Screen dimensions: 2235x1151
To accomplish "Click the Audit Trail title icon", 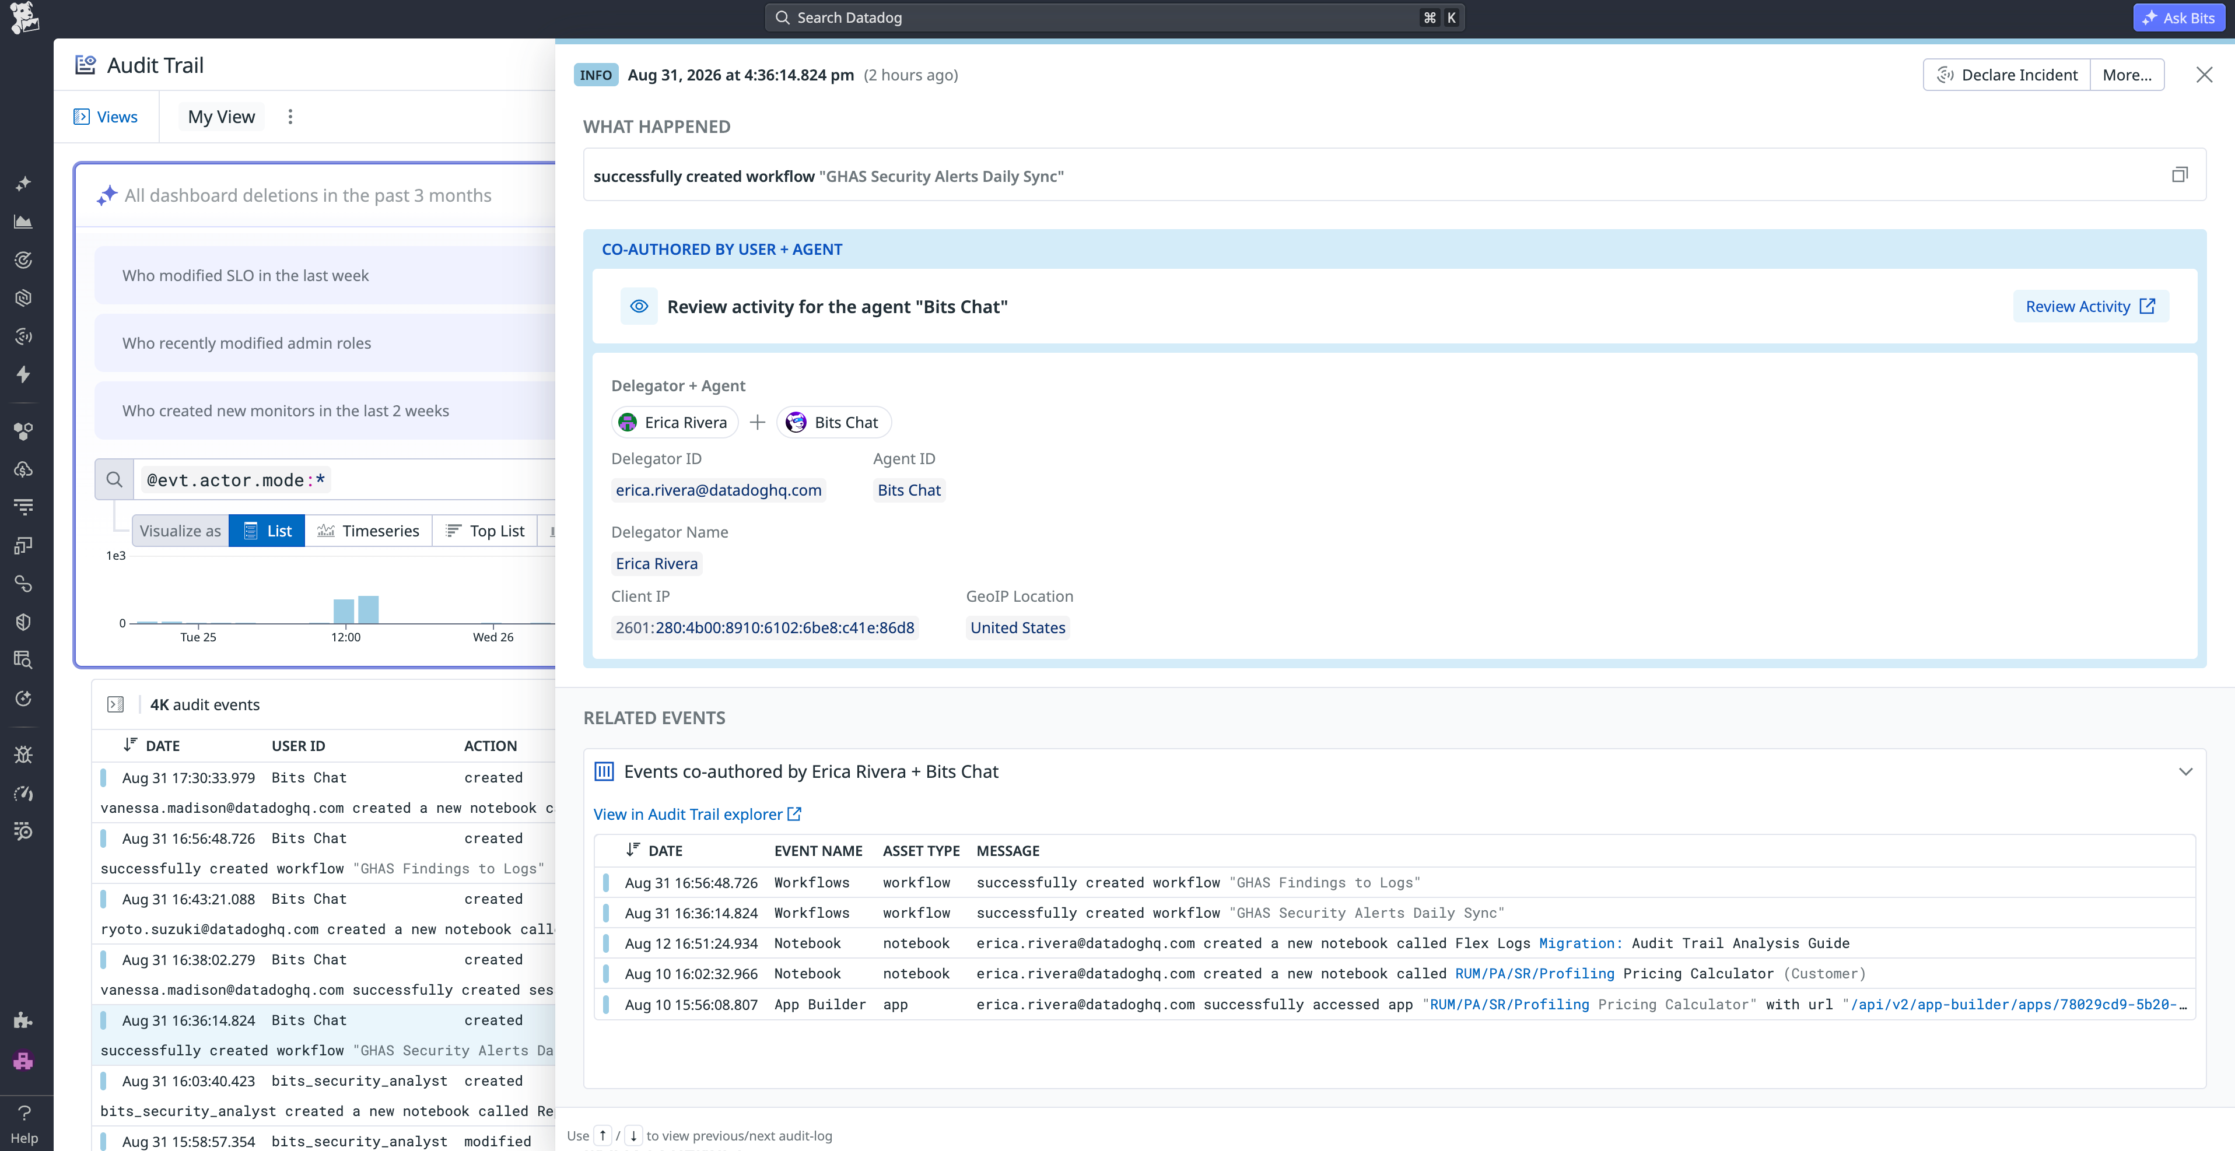I will pyautogui.click(x=85, y=65).
